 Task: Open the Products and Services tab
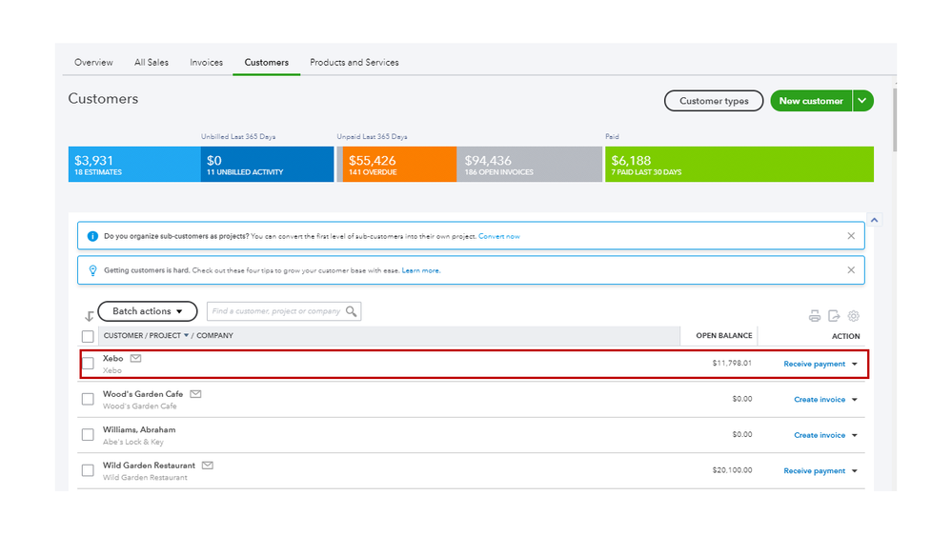354,63
